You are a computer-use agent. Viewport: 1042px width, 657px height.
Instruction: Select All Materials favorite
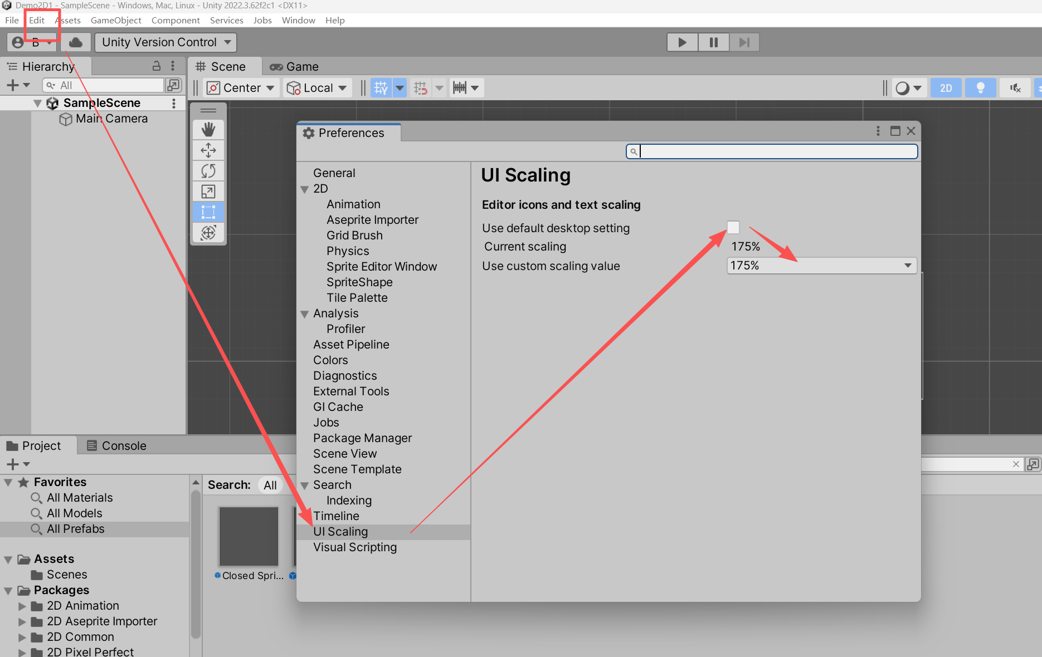click(x=80, y=498)
